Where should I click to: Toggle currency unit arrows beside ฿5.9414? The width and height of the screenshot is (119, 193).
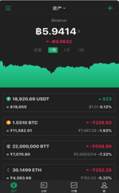[79, 31]
